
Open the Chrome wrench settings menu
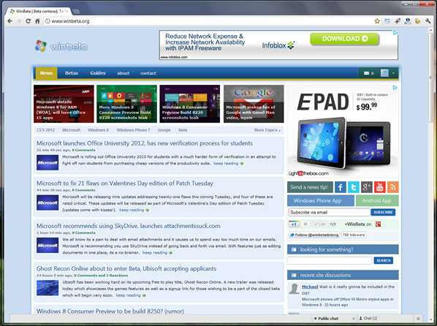428,21
